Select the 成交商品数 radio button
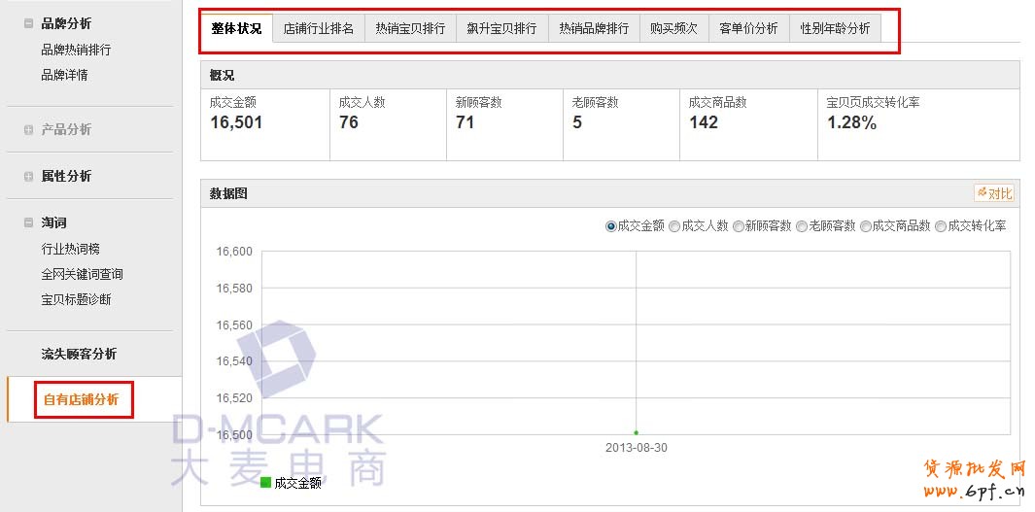This screenshot has height=512, width=1035. pos(866,226)
